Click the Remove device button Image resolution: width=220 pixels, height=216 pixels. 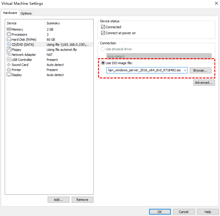point(82,200)
